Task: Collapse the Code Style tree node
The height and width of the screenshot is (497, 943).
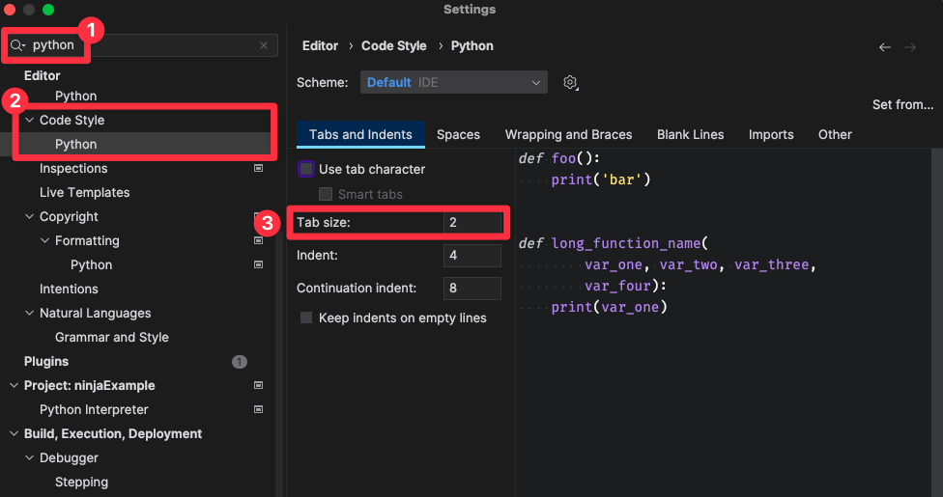Action: [29, 121]
